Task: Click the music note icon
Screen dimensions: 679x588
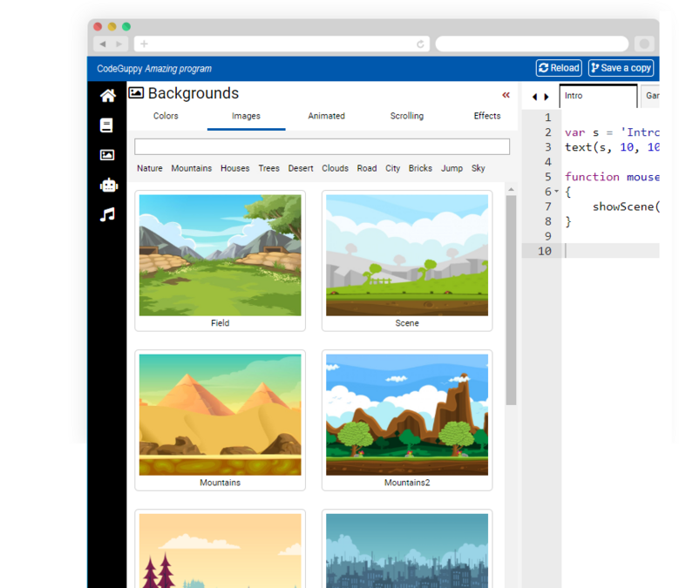Action: [x=107, y=214]
